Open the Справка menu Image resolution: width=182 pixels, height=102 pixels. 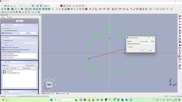pyautogui.click(x=40, y=3)
